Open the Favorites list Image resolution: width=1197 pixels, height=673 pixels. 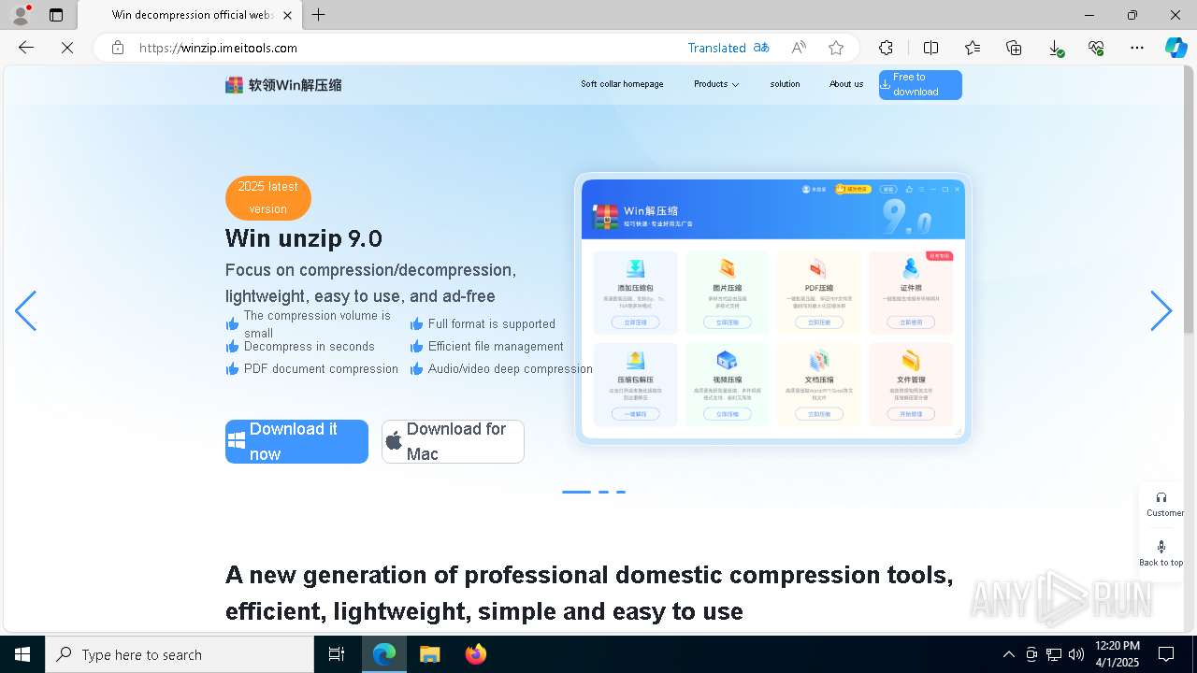[973, 48]
